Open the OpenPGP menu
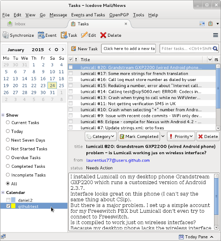This screenshot has height=241, width=221. [x=119, y=15]
